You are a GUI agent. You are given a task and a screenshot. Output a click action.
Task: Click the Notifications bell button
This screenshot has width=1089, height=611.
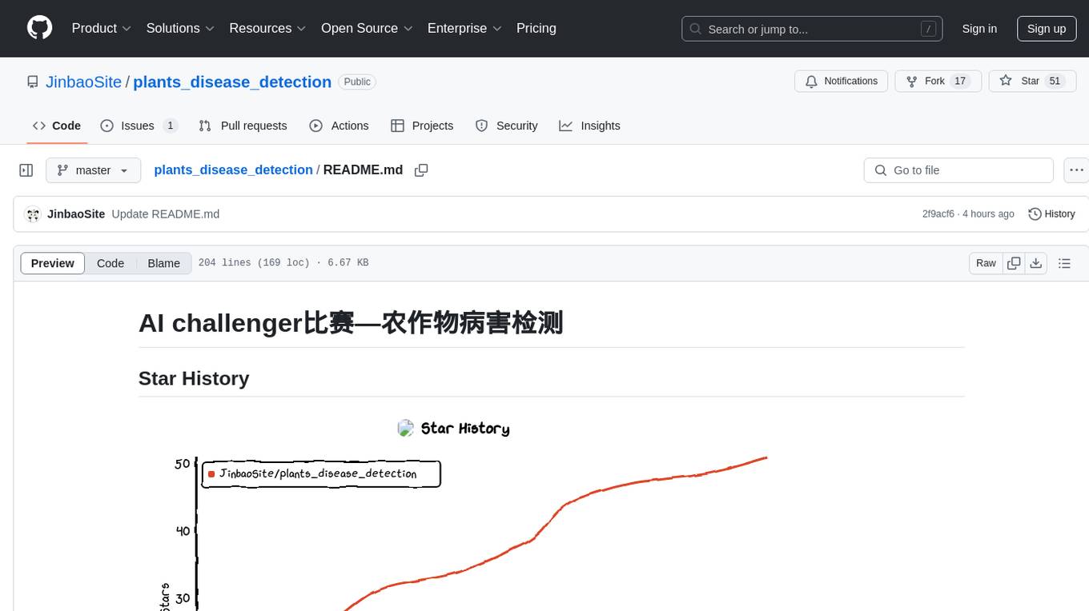(x=842, y=81)
